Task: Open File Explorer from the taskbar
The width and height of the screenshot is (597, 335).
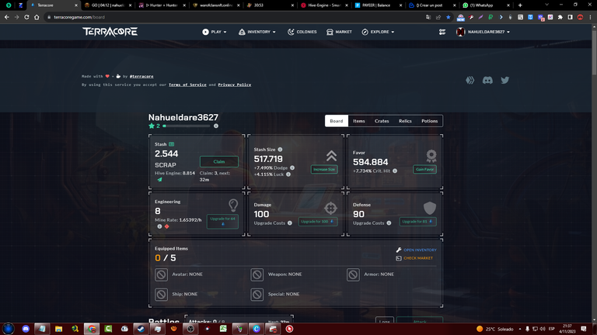Action: pos(58,329)
